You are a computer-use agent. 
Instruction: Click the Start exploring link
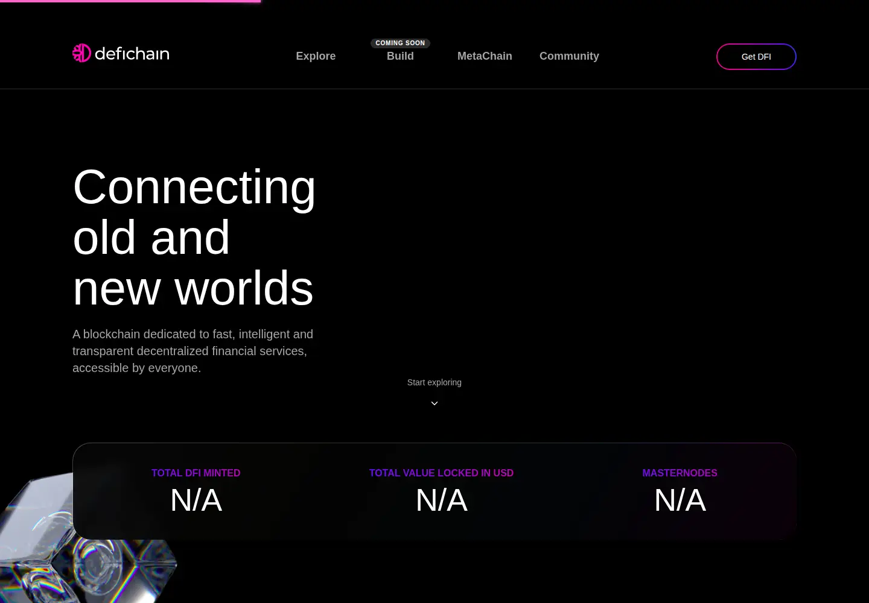click(x=434, y=382)
